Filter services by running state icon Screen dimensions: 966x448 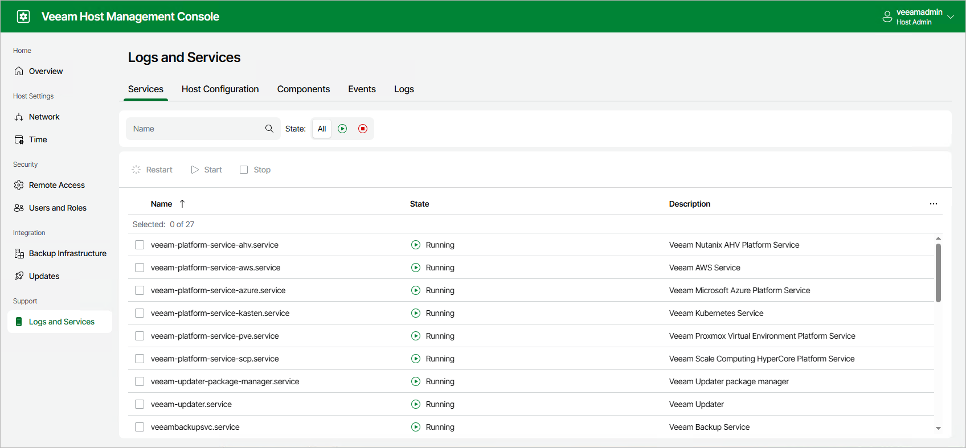342,129
